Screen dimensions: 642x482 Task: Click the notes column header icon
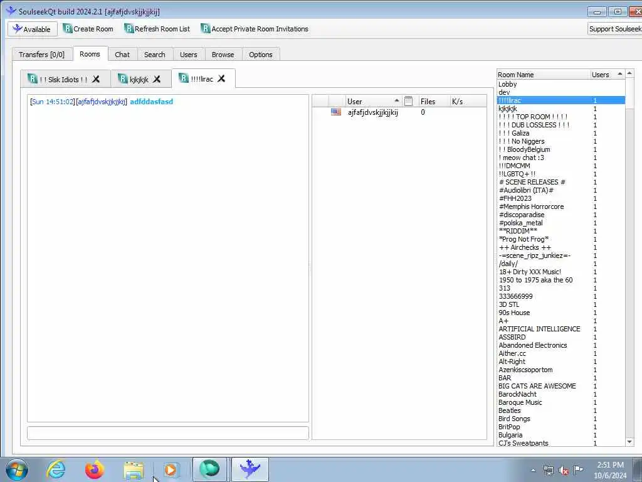pyautogui.click(x=408, y=101)
